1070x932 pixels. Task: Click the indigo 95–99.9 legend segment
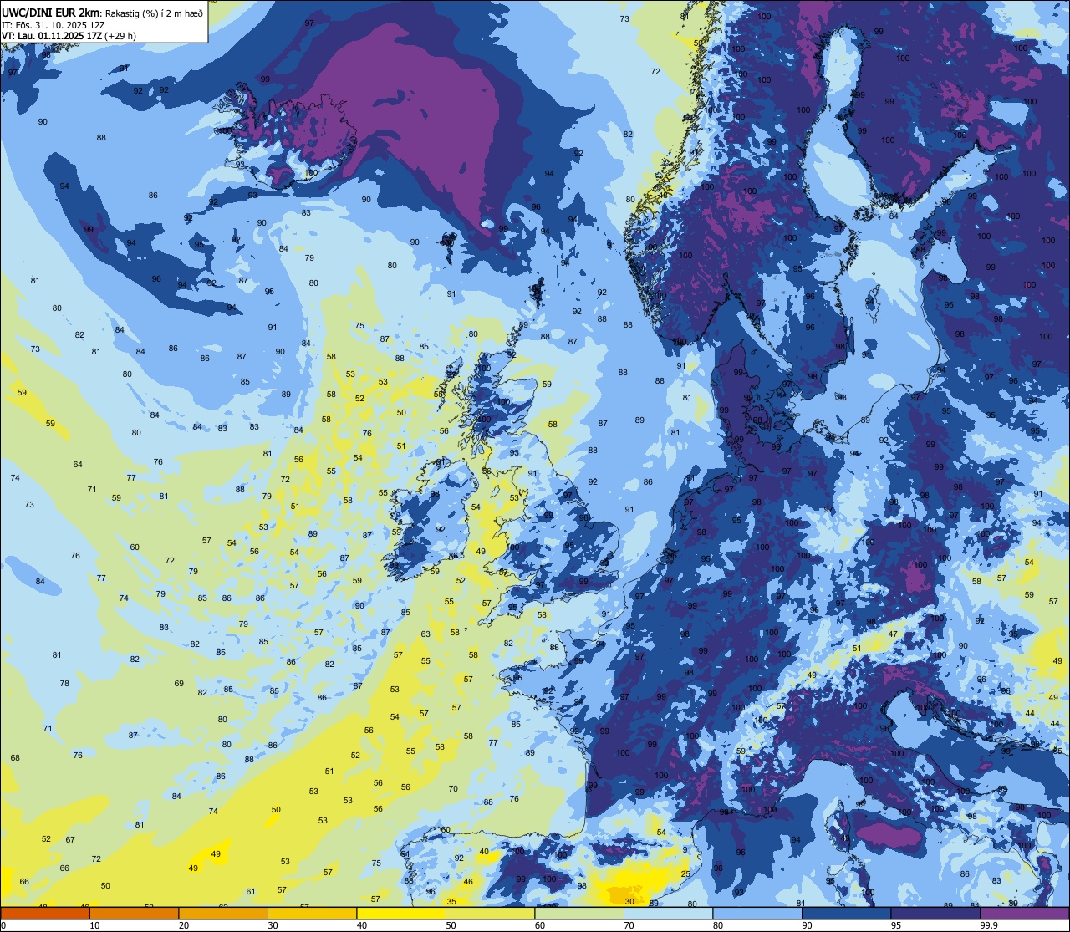tap(935, 914)
